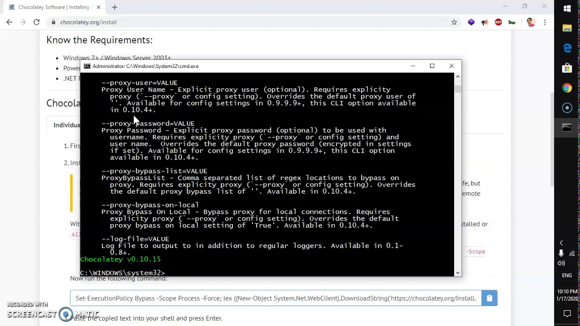Click the '--proxy-bypass-list=VALUE' line in cmd
Image resolution: width=580 pixels, height=326 pixels.
click(x=154, y=171)
